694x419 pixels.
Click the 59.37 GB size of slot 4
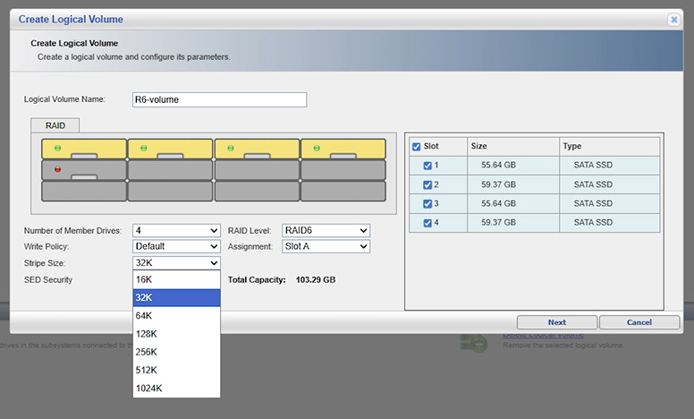click(498, 222)
